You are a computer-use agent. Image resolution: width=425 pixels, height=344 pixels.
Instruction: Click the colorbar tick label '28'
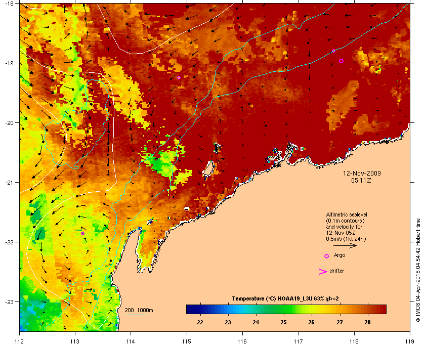click(x=367, y=322)
